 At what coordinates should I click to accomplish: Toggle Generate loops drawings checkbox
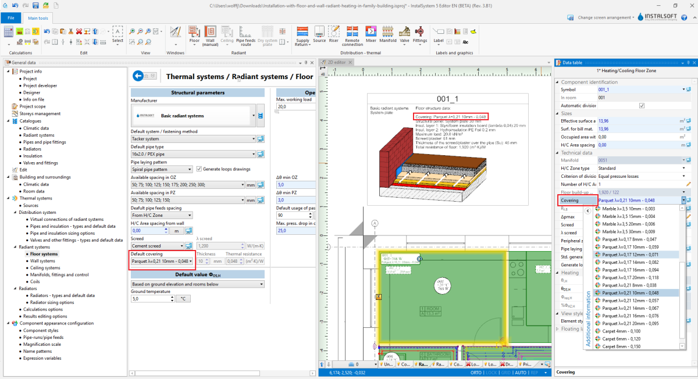coord(199,169)
